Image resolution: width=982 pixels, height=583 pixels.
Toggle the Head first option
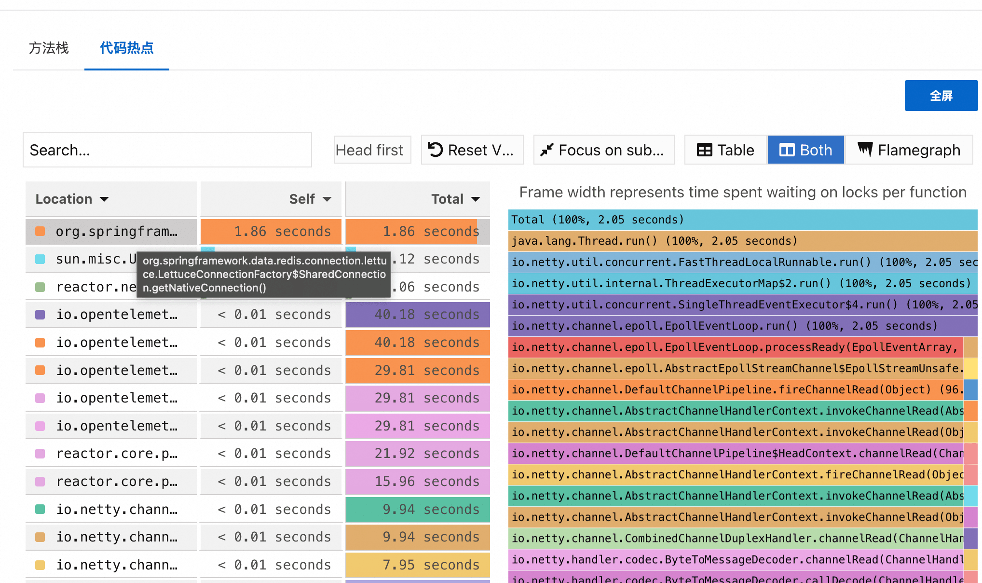coord(372,150)
